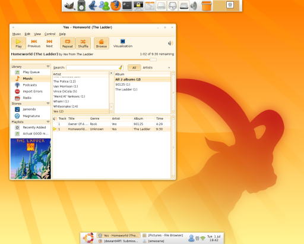Collapse the Stores section in sidebar
This screenshot has height=244, width=304.
(48, 104)
